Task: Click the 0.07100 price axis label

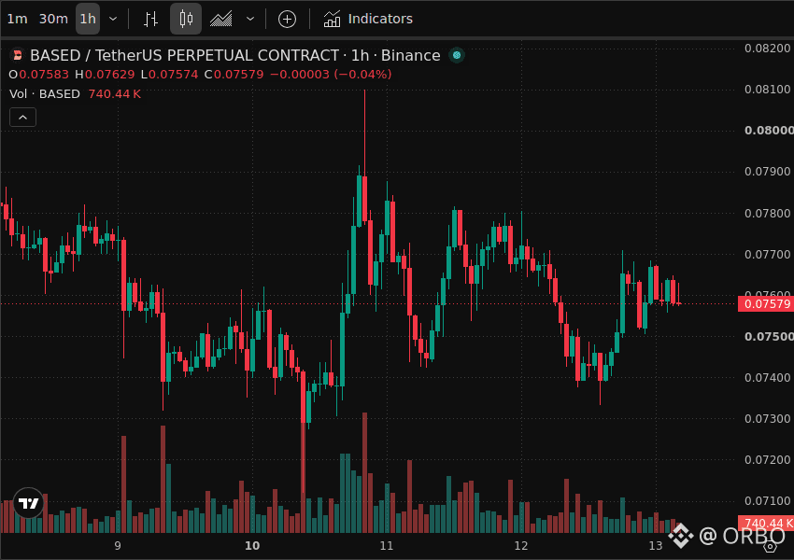Action: [768, 501]
